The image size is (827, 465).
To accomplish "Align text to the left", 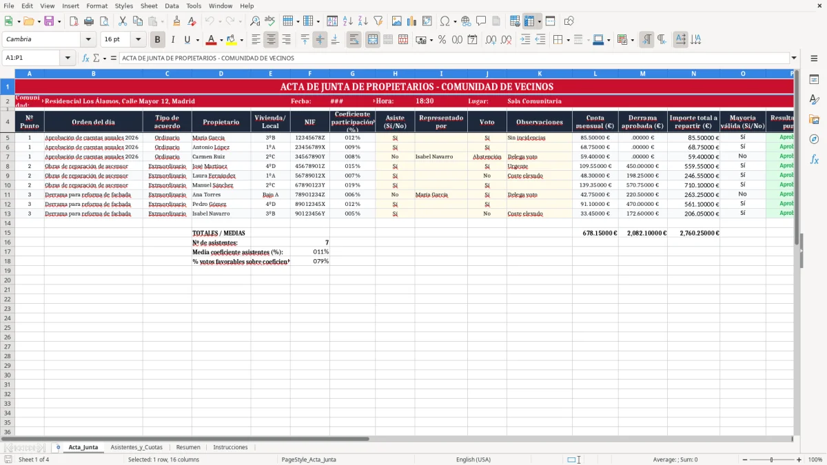I will pos(256,40).
